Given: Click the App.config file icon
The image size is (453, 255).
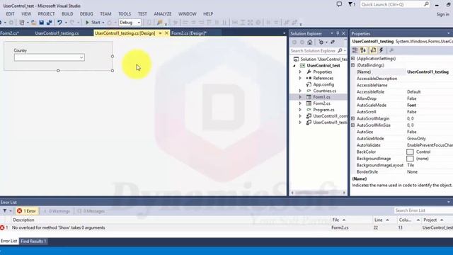Looking at the screenshot, I should pyautogui.click(x=309, y=85).
